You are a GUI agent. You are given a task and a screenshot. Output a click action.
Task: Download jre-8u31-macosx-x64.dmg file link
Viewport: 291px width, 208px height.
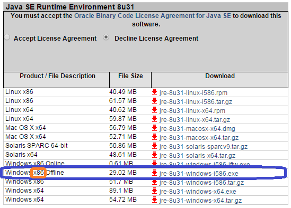[197, 129]
